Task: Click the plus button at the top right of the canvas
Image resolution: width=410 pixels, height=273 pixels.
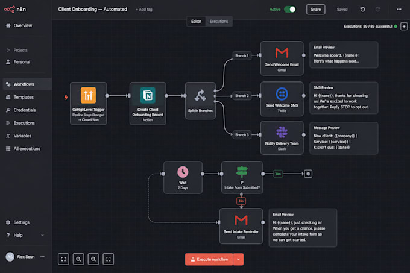Action: 404,27
